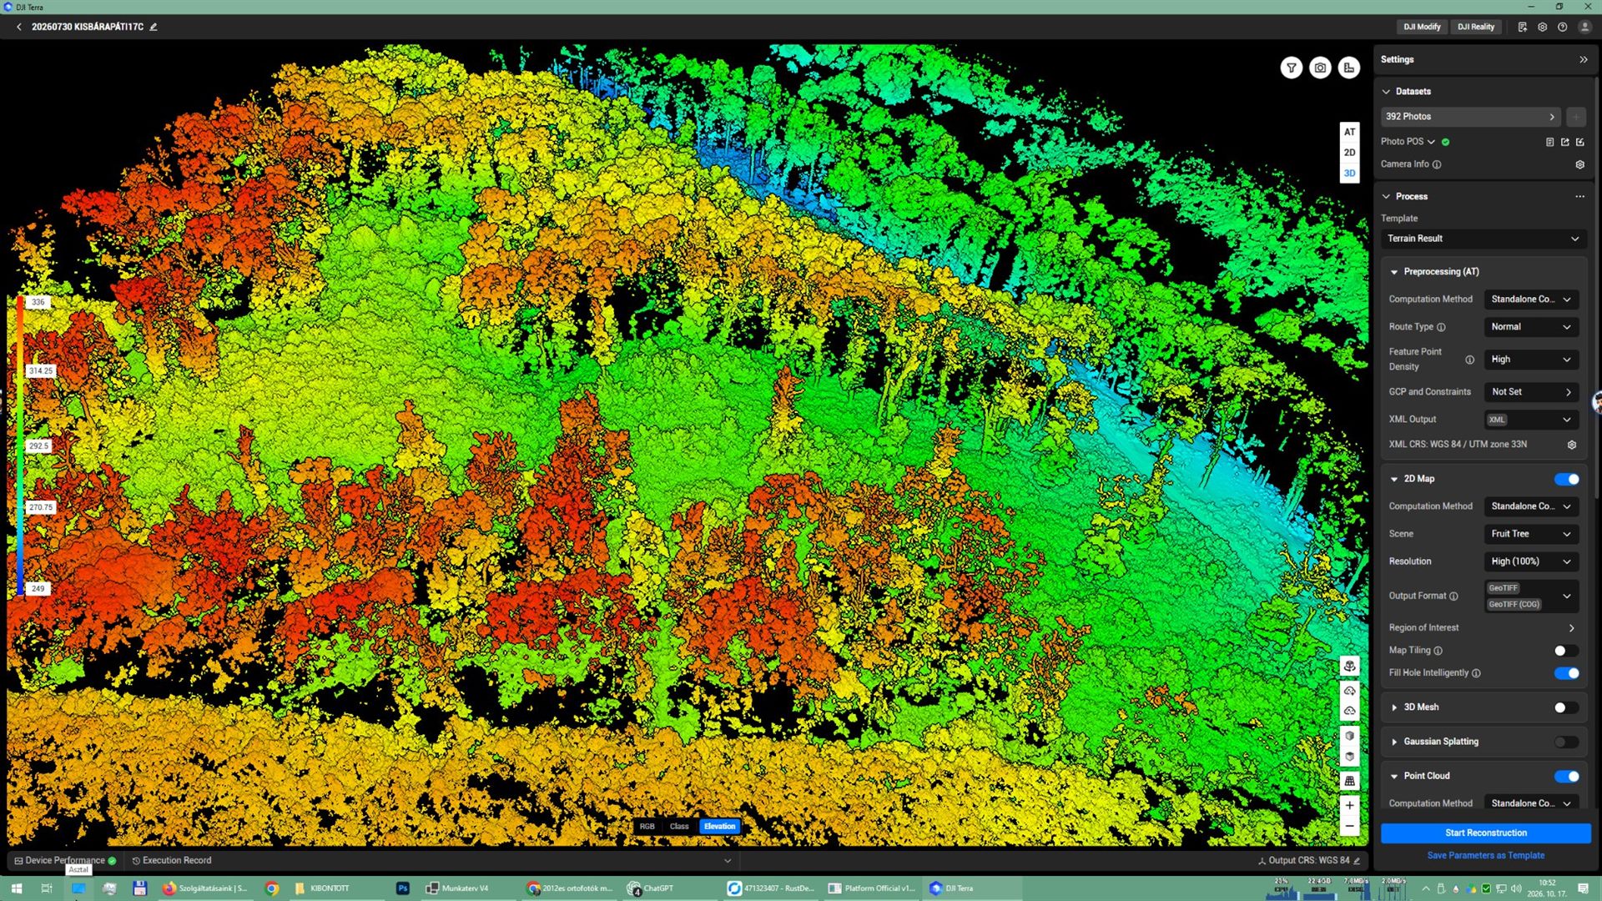Open the filter icon in viewport

[1291, 68]
